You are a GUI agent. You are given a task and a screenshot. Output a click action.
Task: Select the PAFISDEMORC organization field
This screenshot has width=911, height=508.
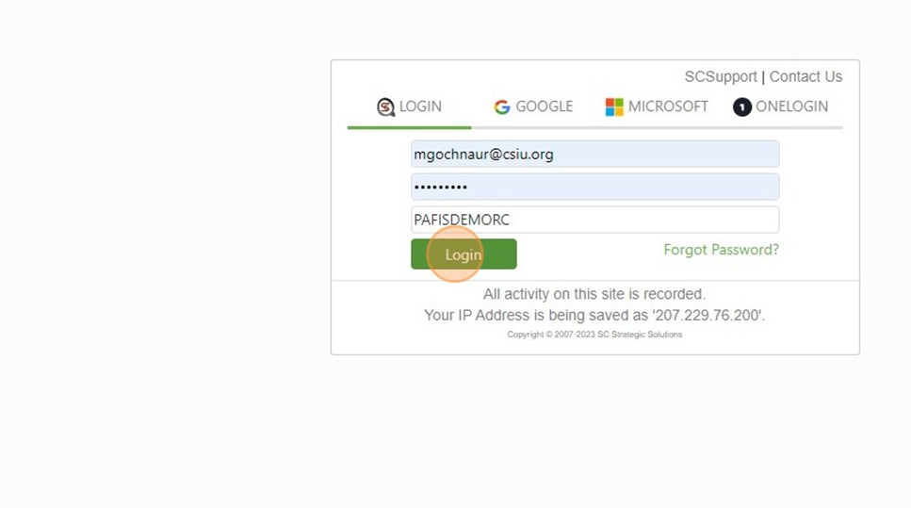tap(594, 220)
